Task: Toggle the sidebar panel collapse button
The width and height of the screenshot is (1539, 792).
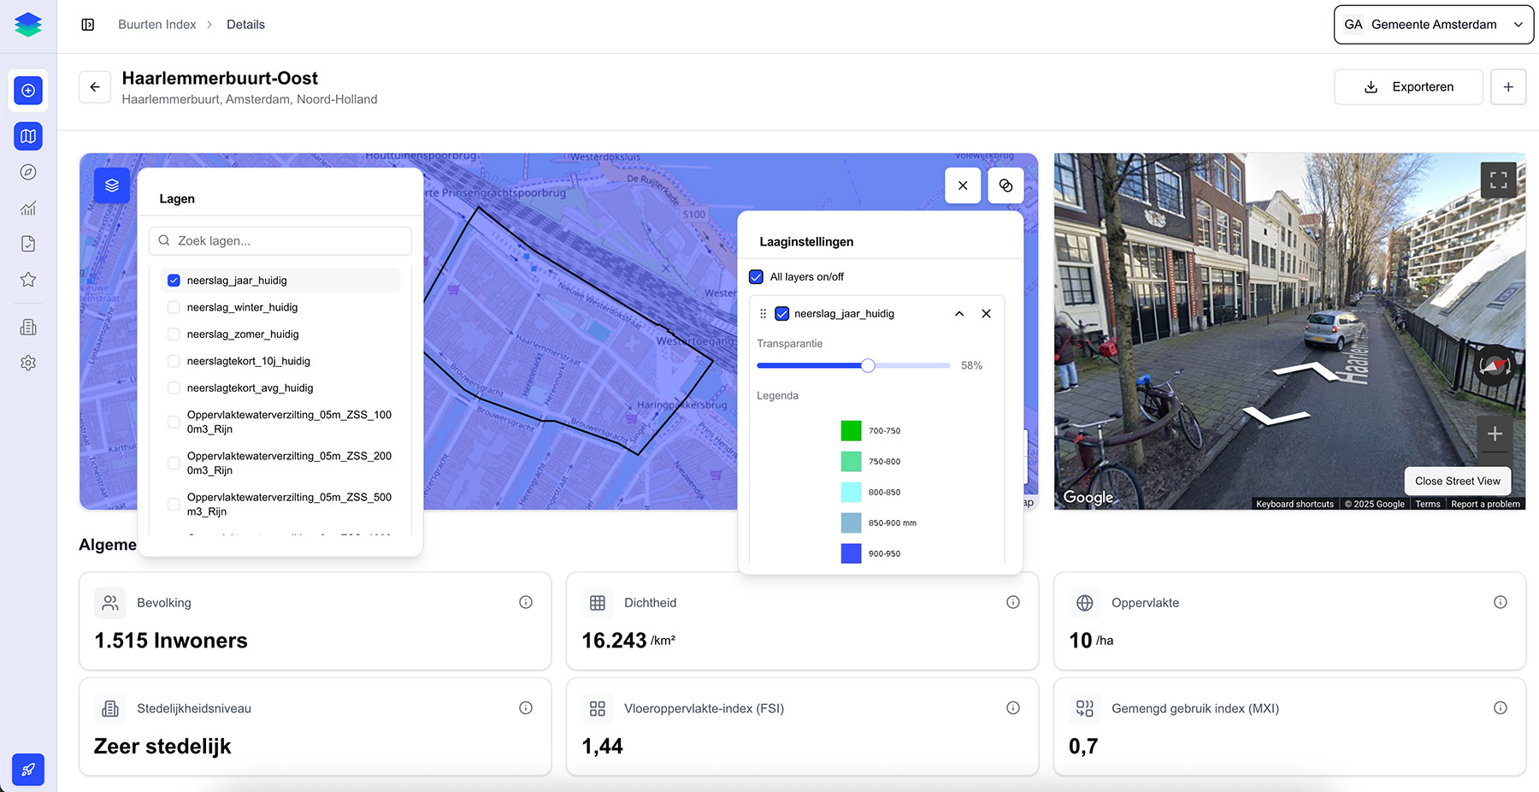Action: (87, 25)
